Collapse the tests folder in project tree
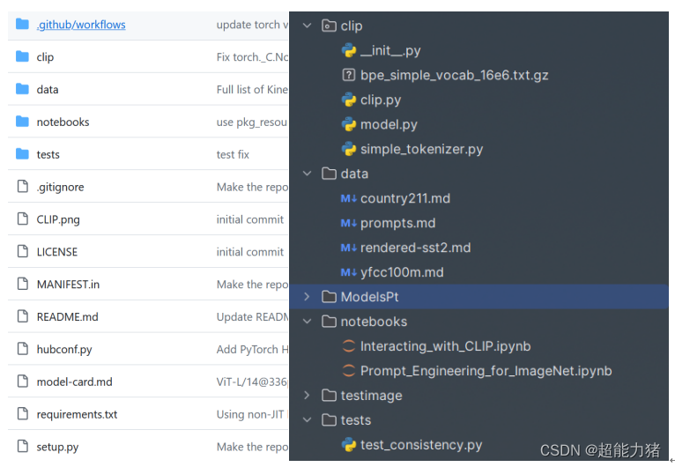 pyautogui.click(x=307, y=419)
